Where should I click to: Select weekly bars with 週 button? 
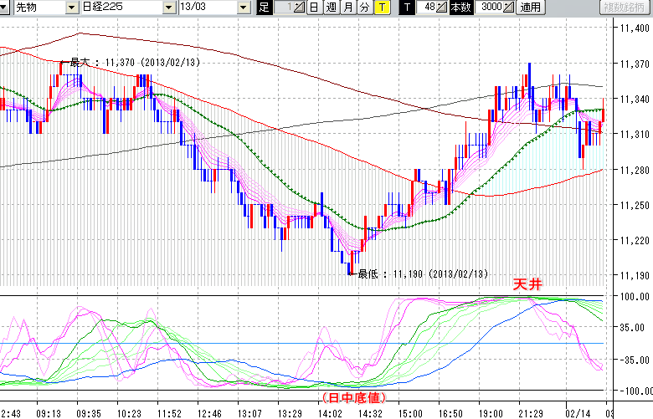coord(330,8)
